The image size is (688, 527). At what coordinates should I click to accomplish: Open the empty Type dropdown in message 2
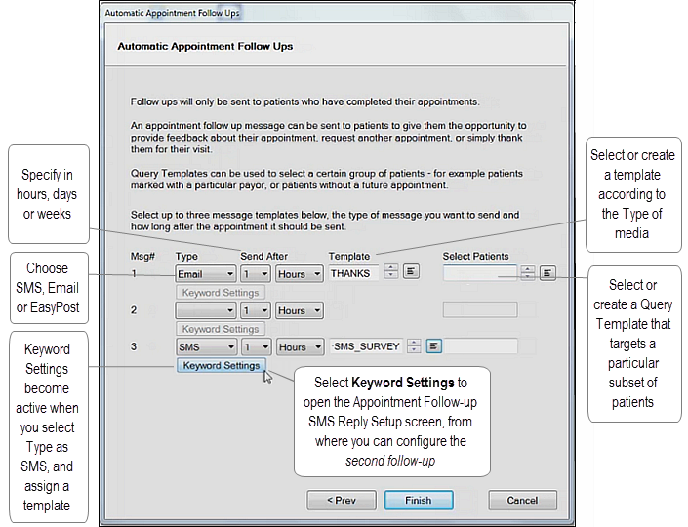(x=205, y=310)
